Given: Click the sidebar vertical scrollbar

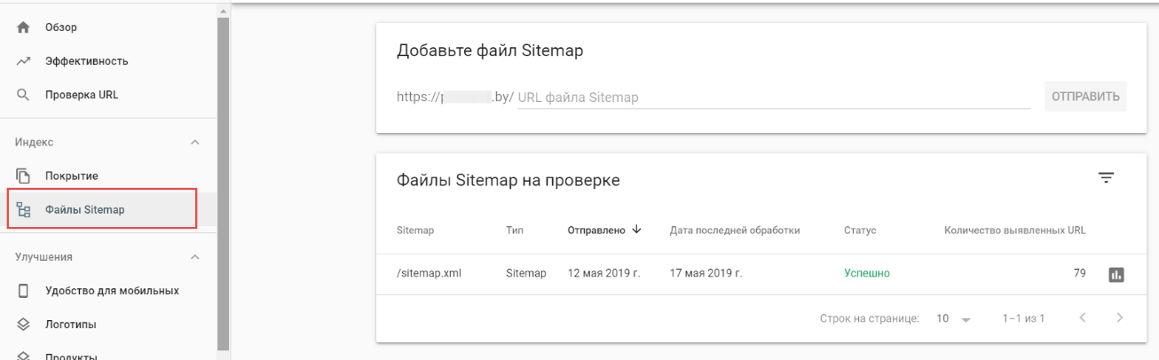Looking at the screenshot, I should click(223, 177).
